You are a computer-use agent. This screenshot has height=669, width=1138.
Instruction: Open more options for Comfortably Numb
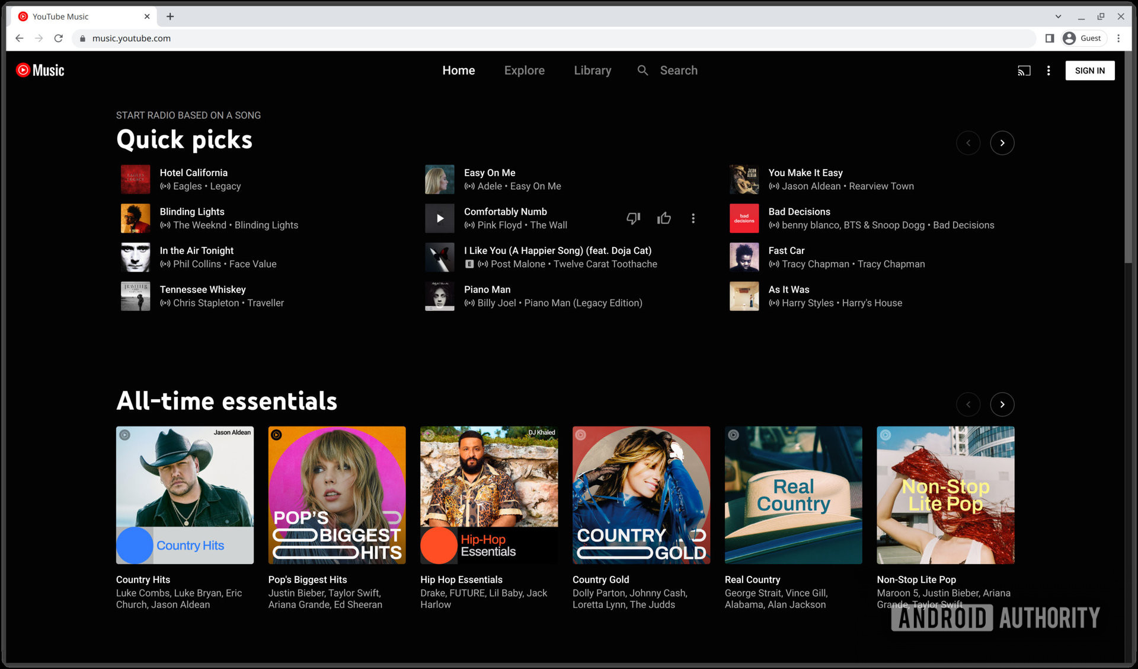tap(693, 218)
